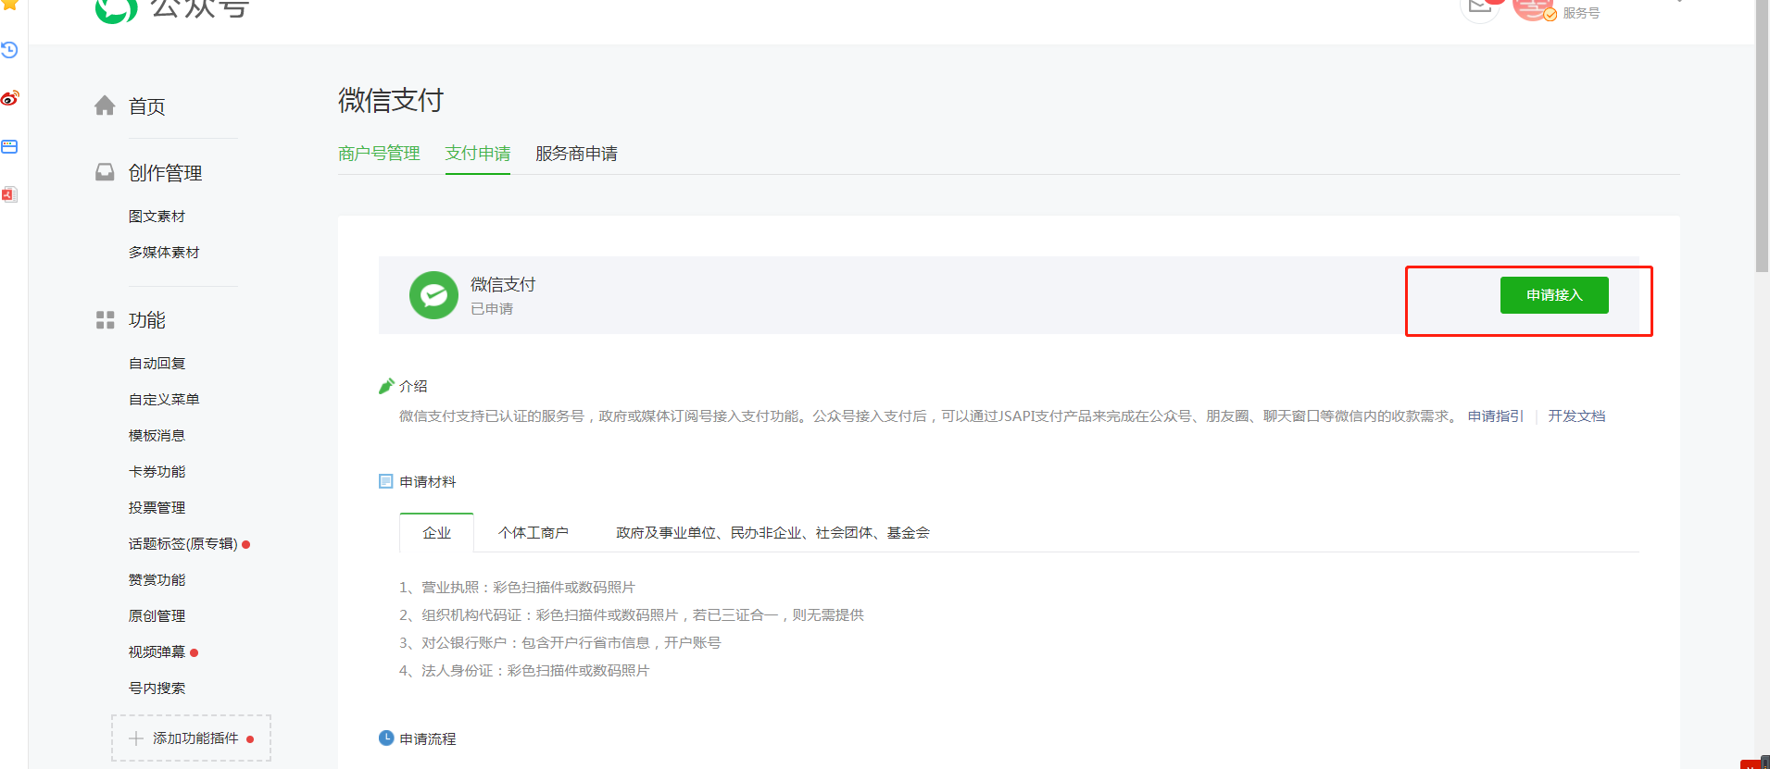This screenshot has width=1770, height=769.
Task: Click the 功能 section heading
Action: (x=146, y=320)
